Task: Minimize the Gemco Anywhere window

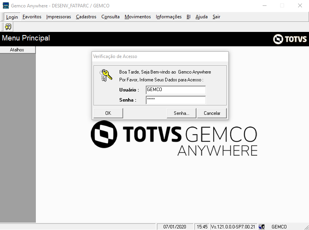Action: point(265,5)
